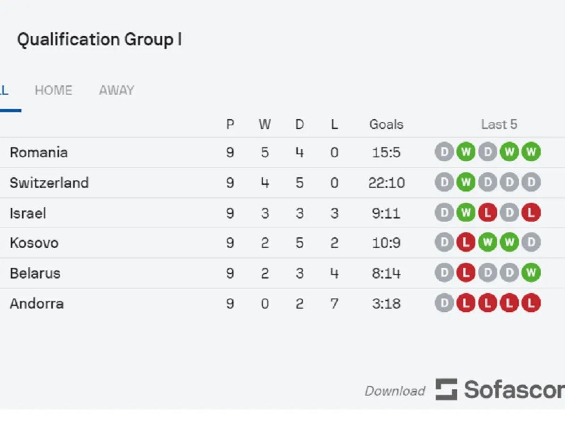
Task: Click Romania's first grey D result icon
Action: click(x=444, y=152)
